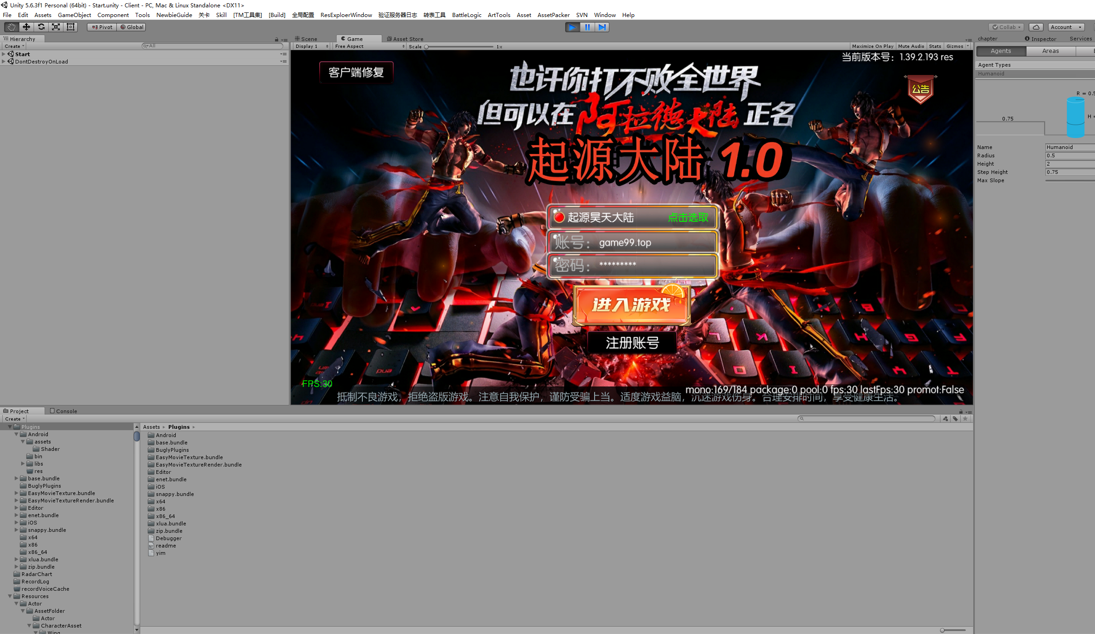The height and width of the screenshot is (634, 1095).
Task: Click the Pause button in toolbar
Action: point(587,27)
